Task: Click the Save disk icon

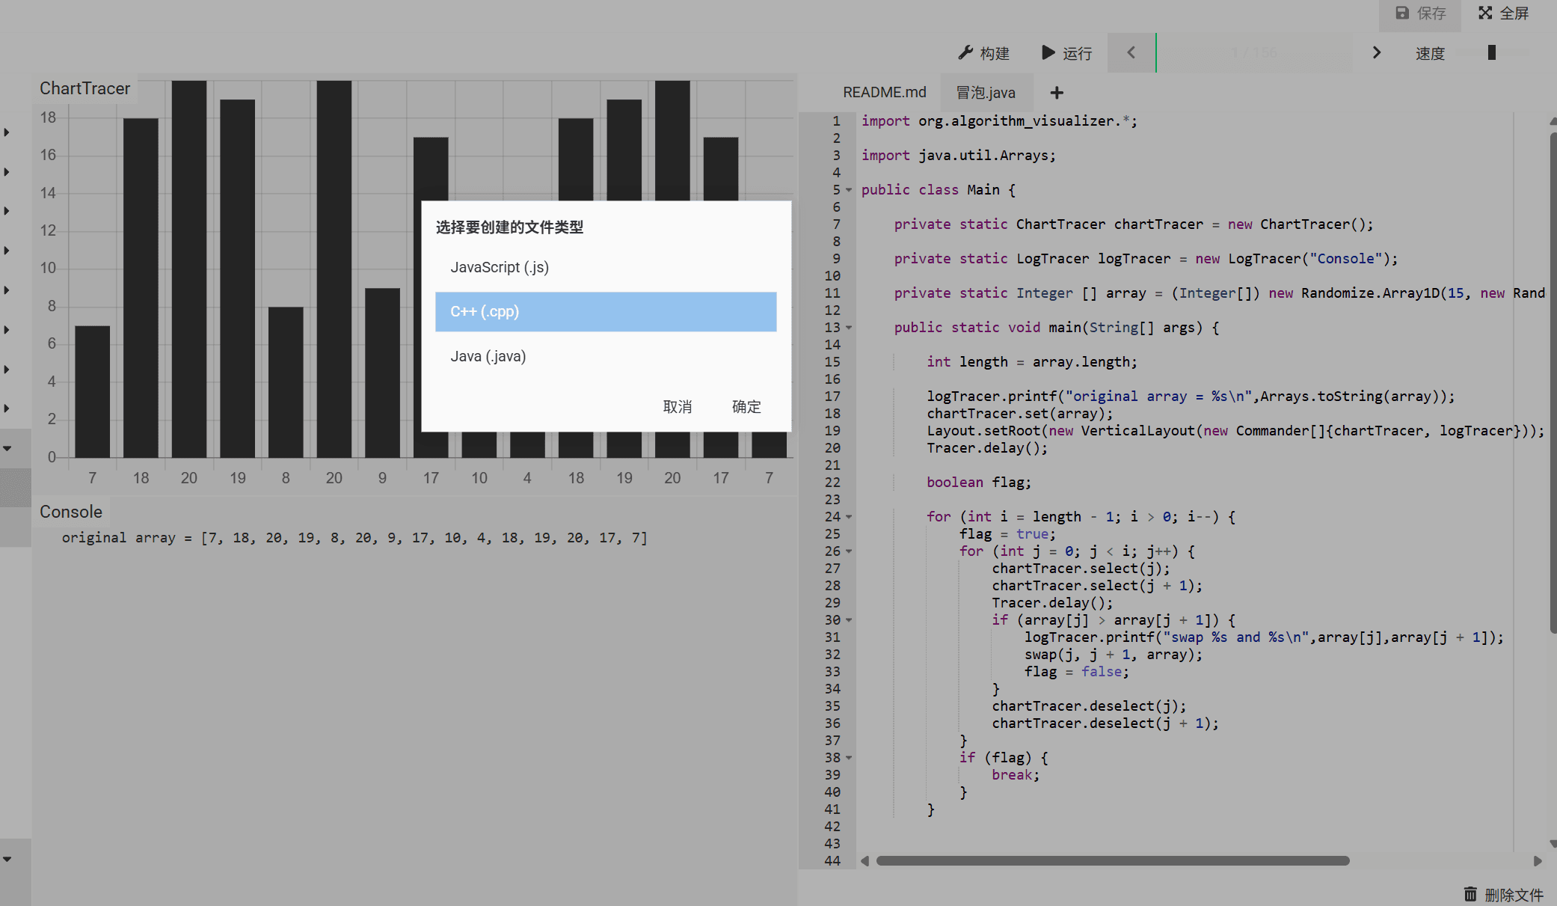Action: pyautogui.click(x=1402, y=13)
